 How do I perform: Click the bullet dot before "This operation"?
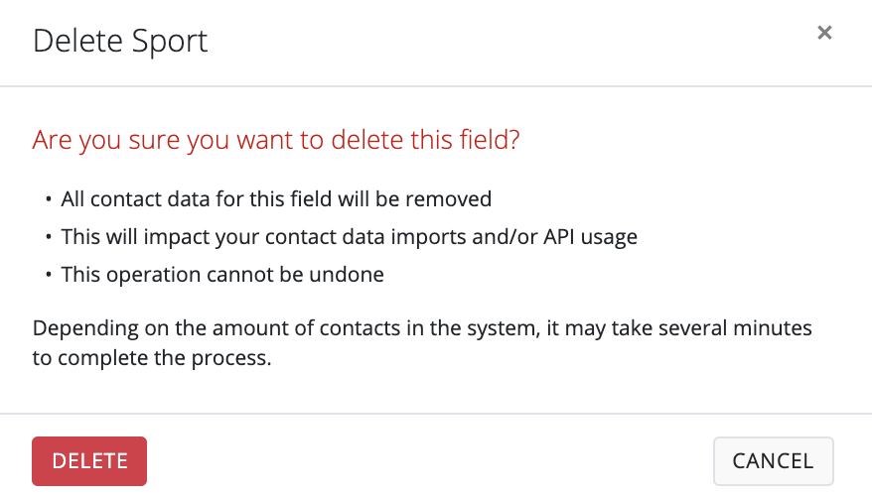click(x=50, y=275)
